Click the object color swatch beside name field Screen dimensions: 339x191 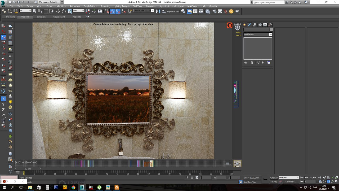tap(271, 30)
